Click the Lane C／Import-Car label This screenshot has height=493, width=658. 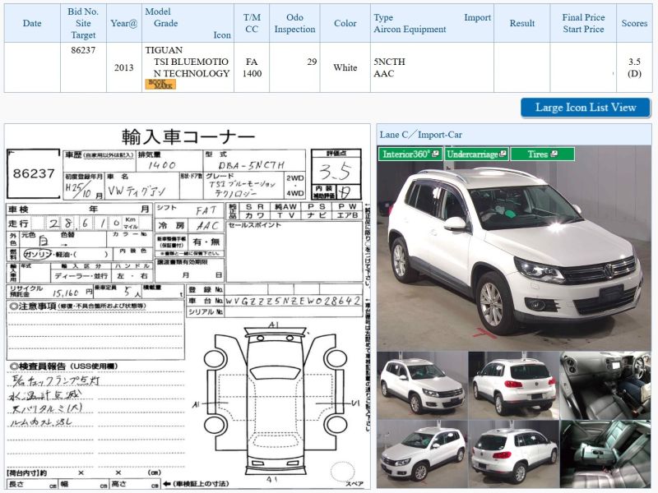tap(420, 135)
